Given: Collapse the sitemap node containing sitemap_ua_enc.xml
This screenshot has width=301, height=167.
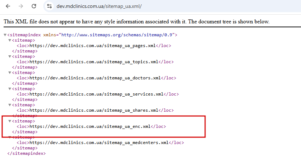Looking at the screenshot, I should point(10,121).
